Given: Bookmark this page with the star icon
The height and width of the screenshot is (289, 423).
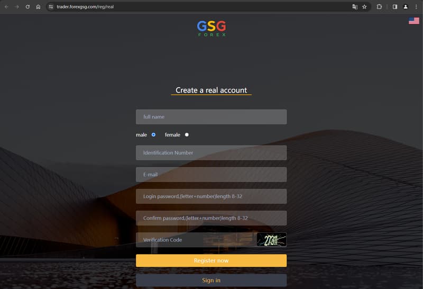Looking at the screenshot, I should tap(364, 7).
